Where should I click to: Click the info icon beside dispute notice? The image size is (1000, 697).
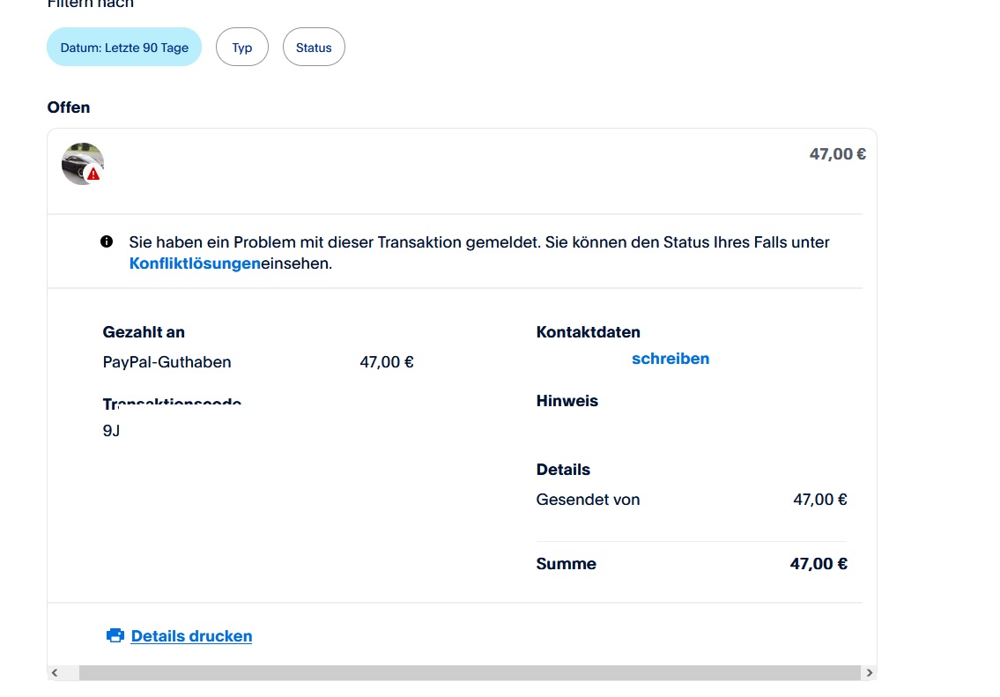click(107, 241)
